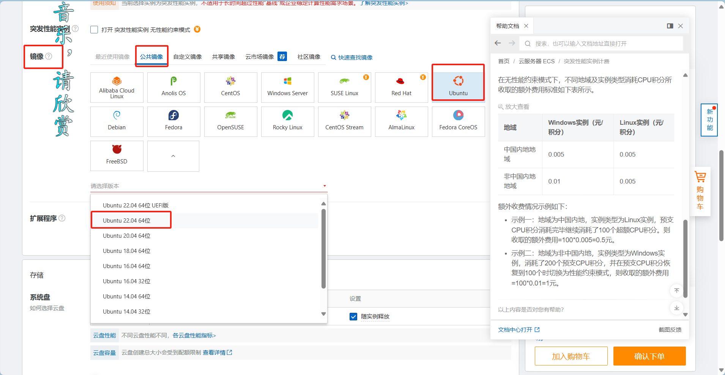Switch to 社区镜像 tab
This screenshot has height=375, width=725.
[309, 57]
